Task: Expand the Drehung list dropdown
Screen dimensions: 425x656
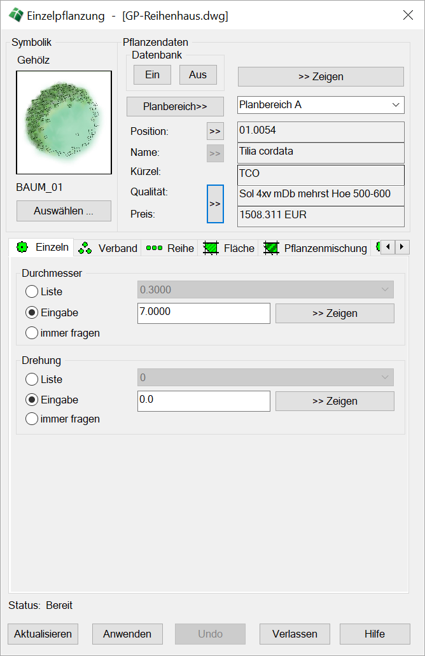Action: click(x=265, y=378)
